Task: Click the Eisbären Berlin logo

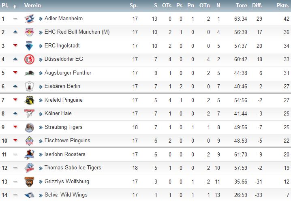Action: click(x=29, y=86)
